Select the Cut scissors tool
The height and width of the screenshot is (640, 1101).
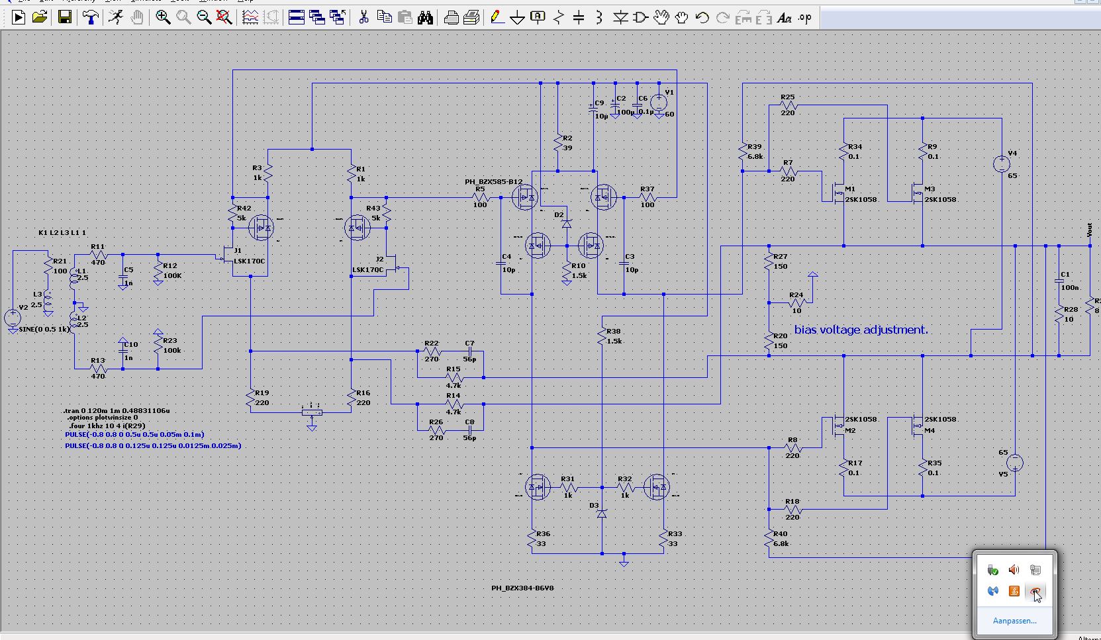pos(363,18)
